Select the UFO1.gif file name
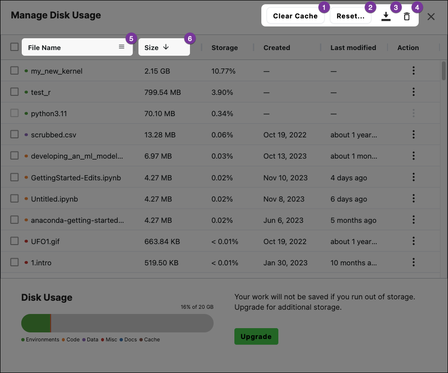 45,241
